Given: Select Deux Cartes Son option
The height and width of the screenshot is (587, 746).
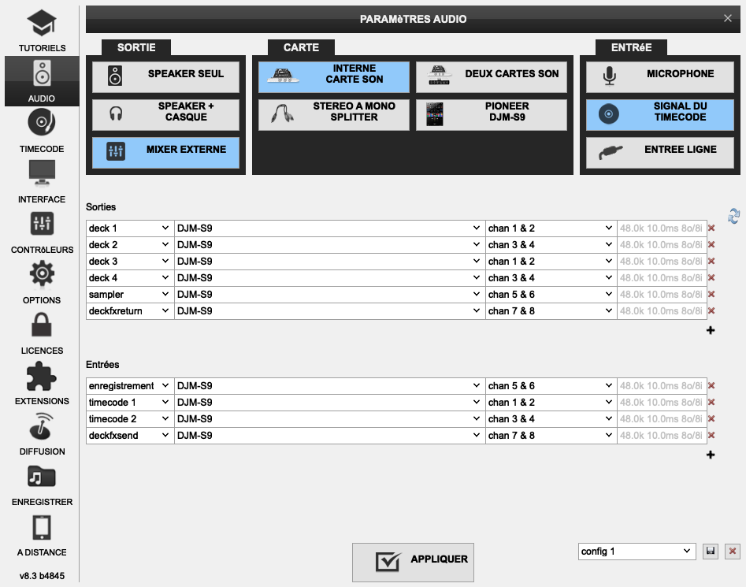Looking at the screenshot, I should pos(492,76).
